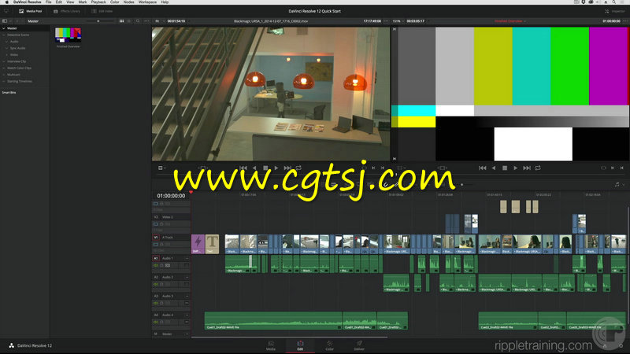630x354 pixels.
Task: Open the Playback menu
Action: click(x=98, y=2)
